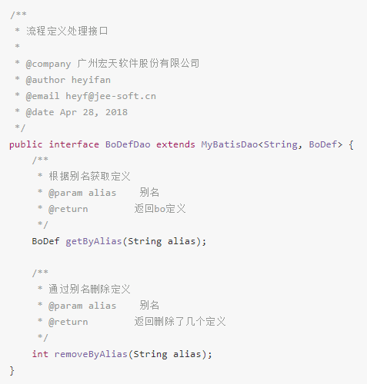Click the MyBatisDao type in extends clause
Viewport: 367px width, 384px height.
[x=229, y=144]
